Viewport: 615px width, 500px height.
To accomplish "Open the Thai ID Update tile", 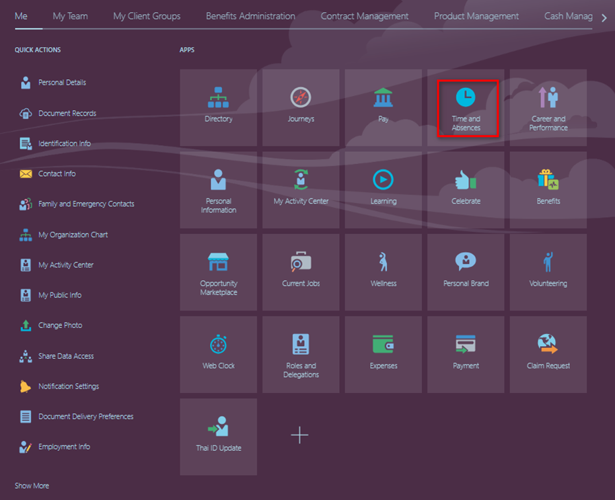I will [x=218, y=436].
